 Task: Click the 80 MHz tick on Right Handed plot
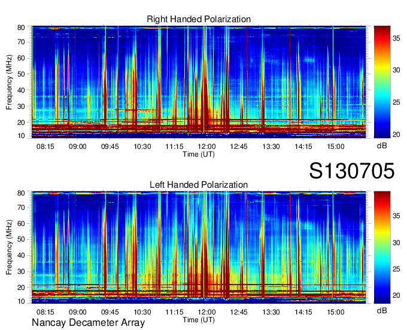(21, 27)
